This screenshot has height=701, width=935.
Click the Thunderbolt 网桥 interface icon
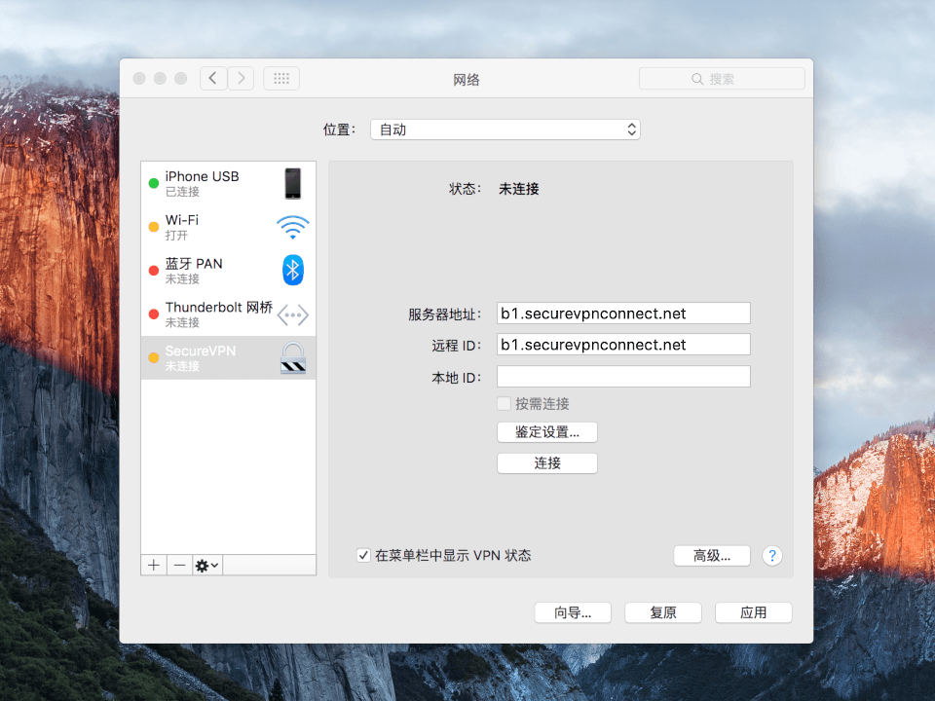pos(291,314)
